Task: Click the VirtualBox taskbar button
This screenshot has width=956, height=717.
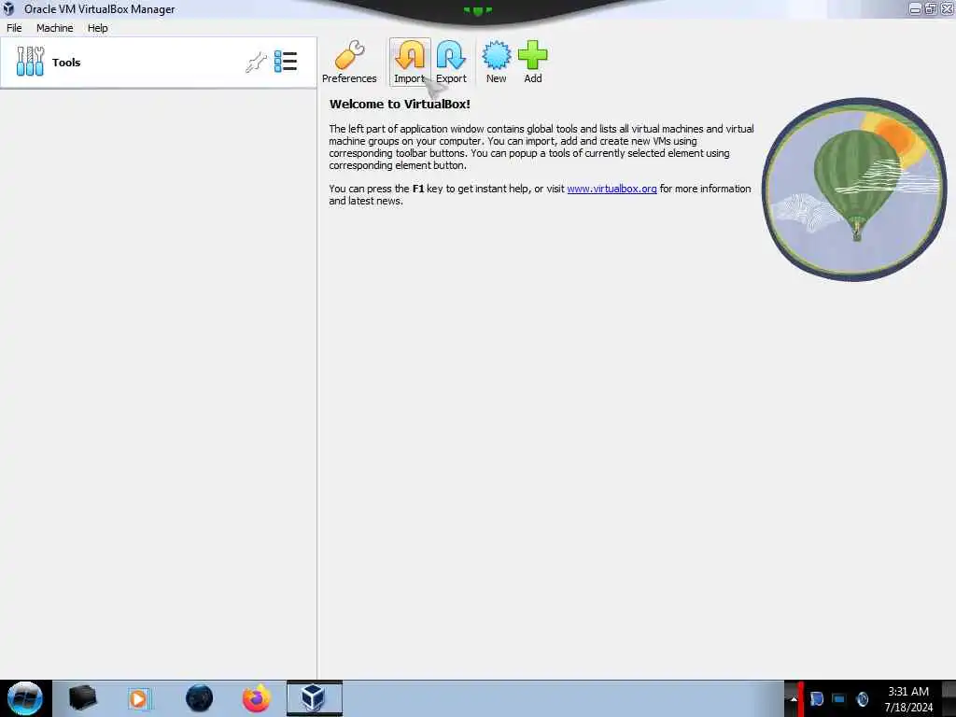Action: tap(314, 698)
